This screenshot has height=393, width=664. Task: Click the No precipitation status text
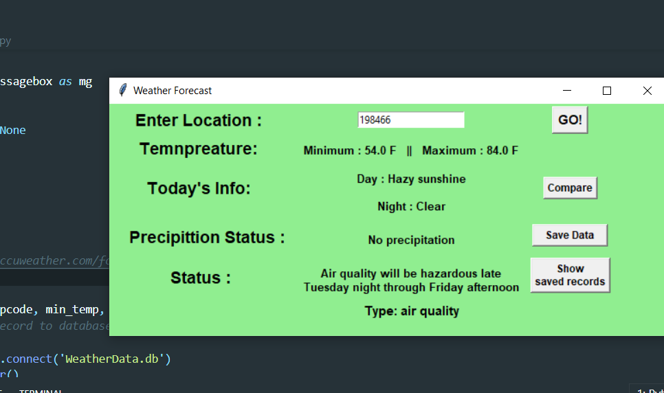click(x=411, y=240)
